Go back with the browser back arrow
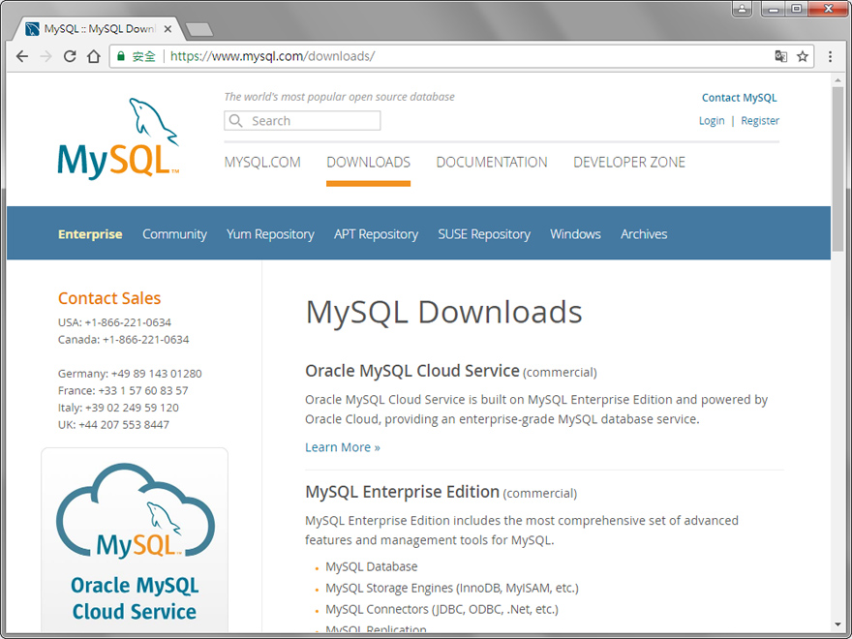The image size is (852, 639). click(x=21, y=56)
